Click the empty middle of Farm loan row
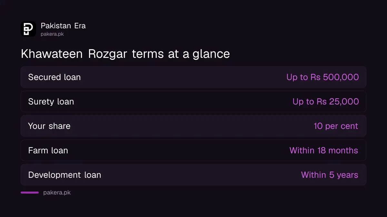The height and width of the screenshot is (217, 387). click(179, 150)
